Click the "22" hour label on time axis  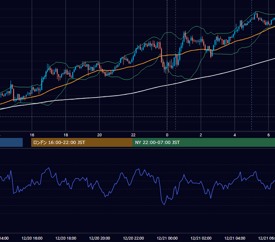133,135
